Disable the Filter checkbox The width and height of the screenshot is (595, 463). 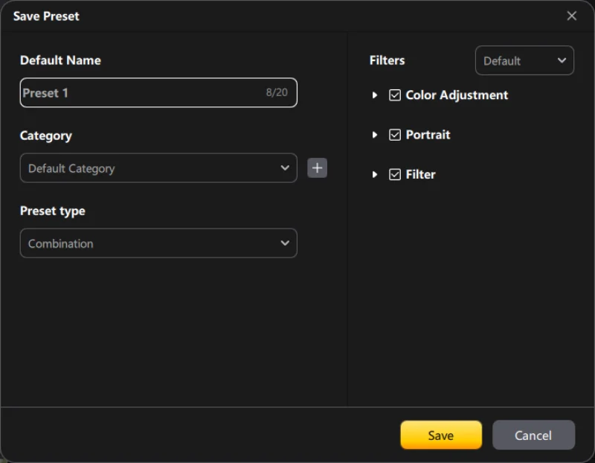pyautogui.click(x=394, y=174)
